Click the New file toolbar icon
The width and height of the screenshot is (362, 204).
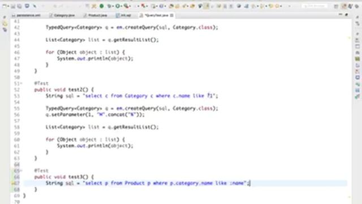point(5,6)
